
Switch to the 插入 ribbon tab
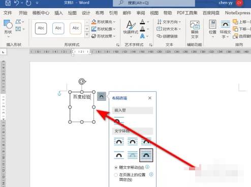tap(58, 13)
